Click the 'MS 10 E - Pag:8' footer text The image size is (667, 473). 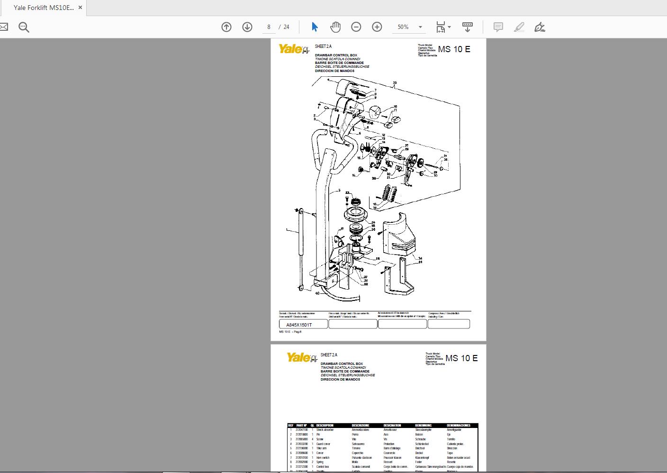290,332
